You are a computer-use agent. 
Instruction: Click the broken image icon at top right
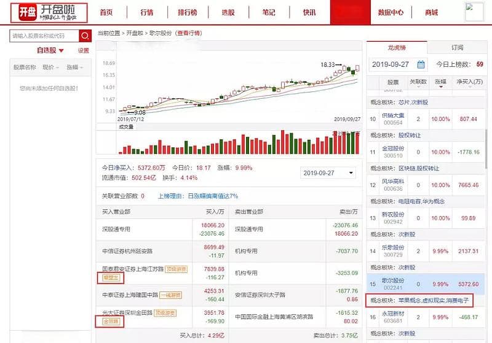(474, 12)
